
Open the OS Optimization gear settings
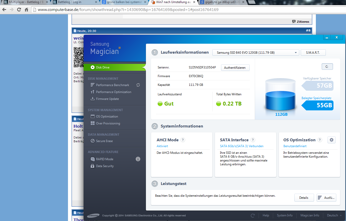click(331, 140)
